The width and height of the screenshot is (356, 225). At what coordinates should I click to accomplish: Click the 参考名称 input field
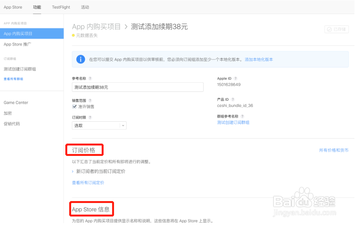(138, 87)
